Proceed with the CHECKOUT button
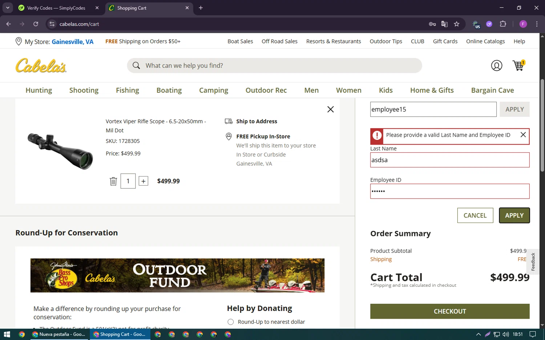 coord(450,311)
